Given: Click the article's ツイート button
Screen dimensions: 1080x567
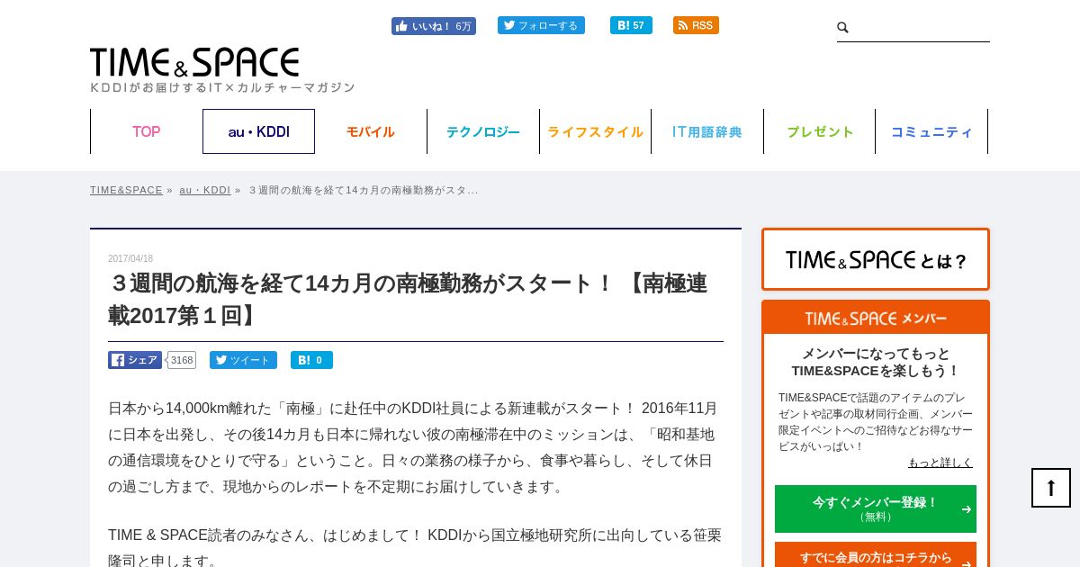Looking at the screenshot, I should point(243,360).
